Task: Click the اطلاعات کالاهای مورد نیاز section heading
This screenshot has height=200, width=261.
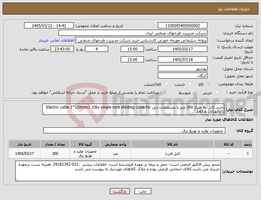Action: pyautogui.click(x=229, y=119)
